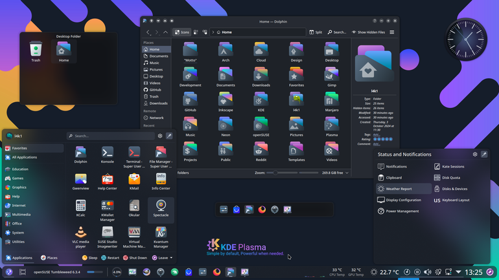Toggle Split view in Dolphin

pos(316,32)
